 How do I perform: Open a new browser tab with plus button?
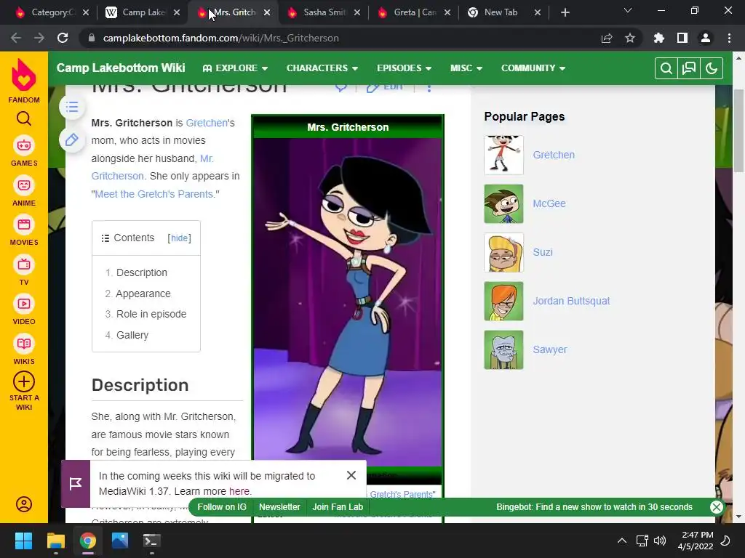click(565, 12)
